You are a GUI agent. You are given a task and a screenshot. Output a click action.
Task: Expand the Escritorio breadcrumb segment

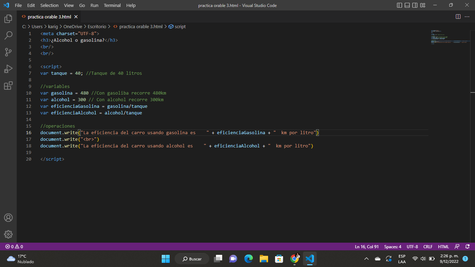(x=97, y=26)
